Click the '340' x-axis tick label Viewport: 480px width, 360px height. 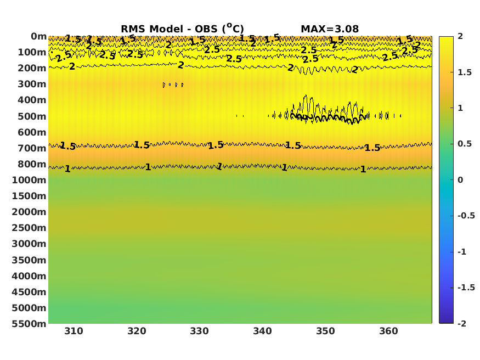click(263, 331)
